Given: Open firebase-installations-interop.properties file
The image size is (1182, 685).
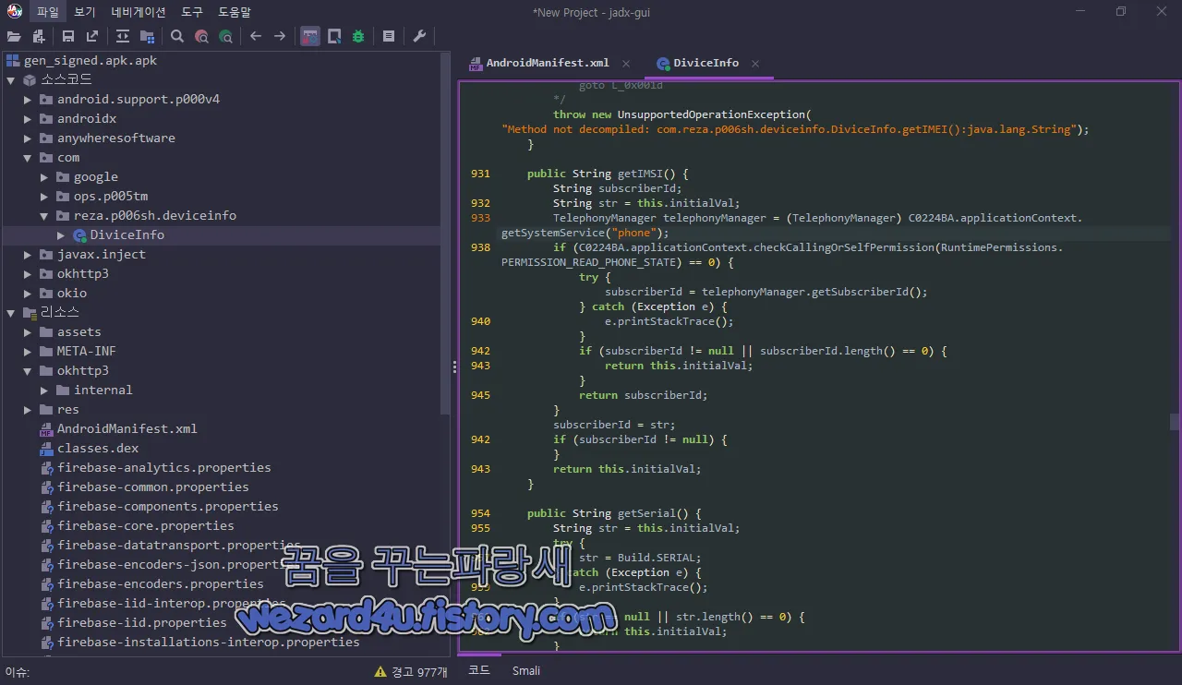Looking at the screenshot, I should 209,643.
